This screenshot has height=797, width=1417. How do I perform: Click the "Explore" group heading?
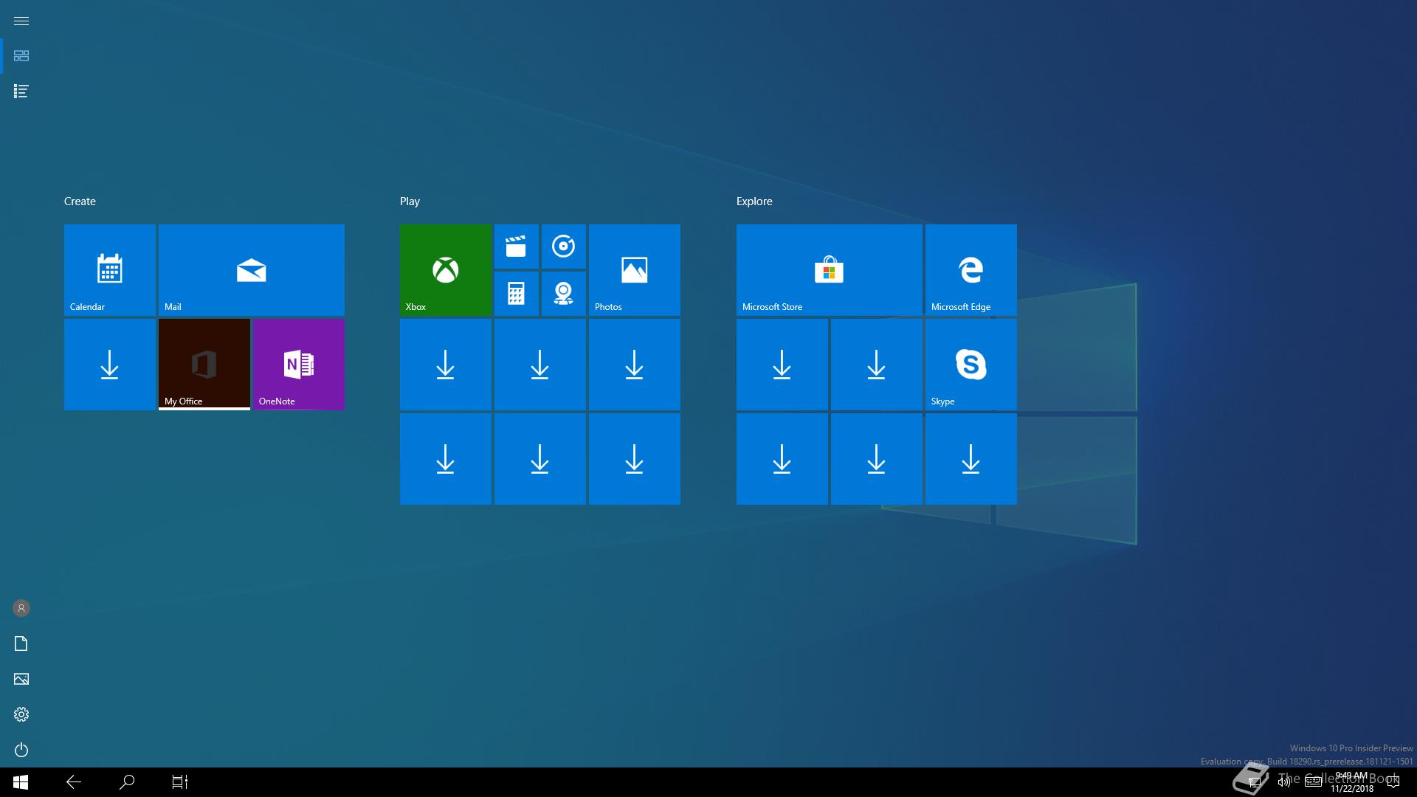(754, 201)
